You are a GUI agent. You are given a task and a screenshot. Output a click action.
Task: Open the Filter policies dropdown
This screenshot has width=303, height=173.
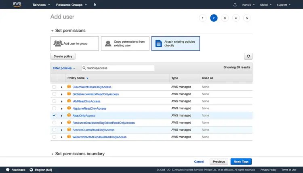click(64, 68)
